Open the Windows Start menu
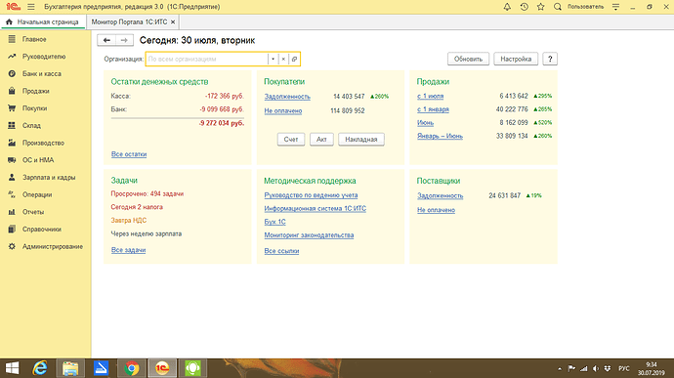Screen dimensions: 674x378 [12, 368]
